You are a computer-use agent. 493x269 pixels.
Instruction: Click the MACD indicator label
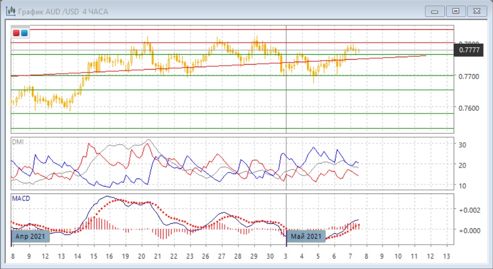coord(20,198)
